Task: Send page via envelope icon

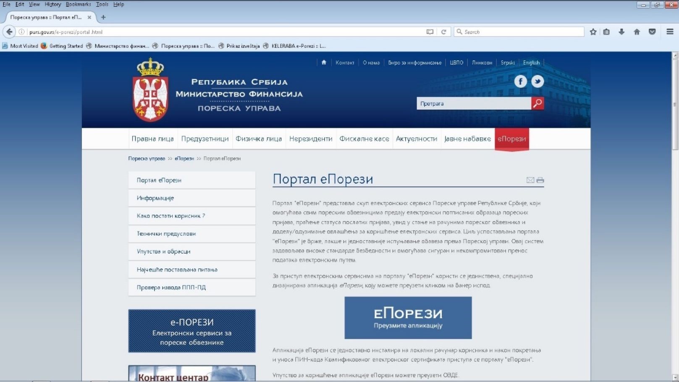Action: click(530, 180)
